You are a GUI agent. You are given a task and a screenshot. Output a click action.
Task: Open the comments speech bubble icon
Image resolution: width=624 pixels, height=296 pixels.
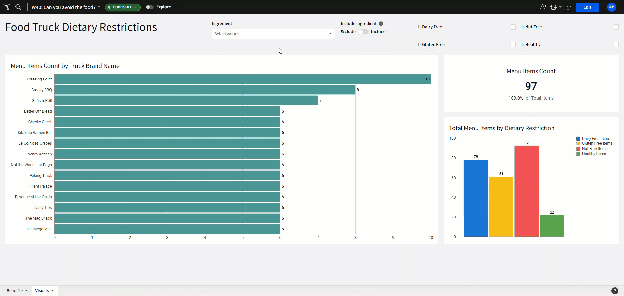569,7
